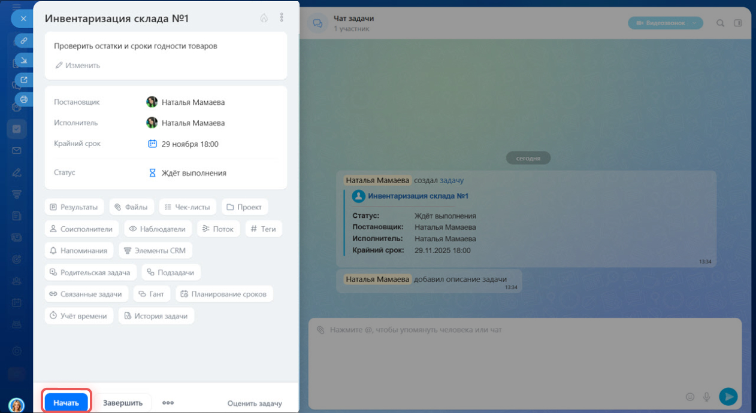Viewport: 756px width, 413px height.
Task: Expand the Видеозвонок dropdown arrow
Action: point(695,23)
